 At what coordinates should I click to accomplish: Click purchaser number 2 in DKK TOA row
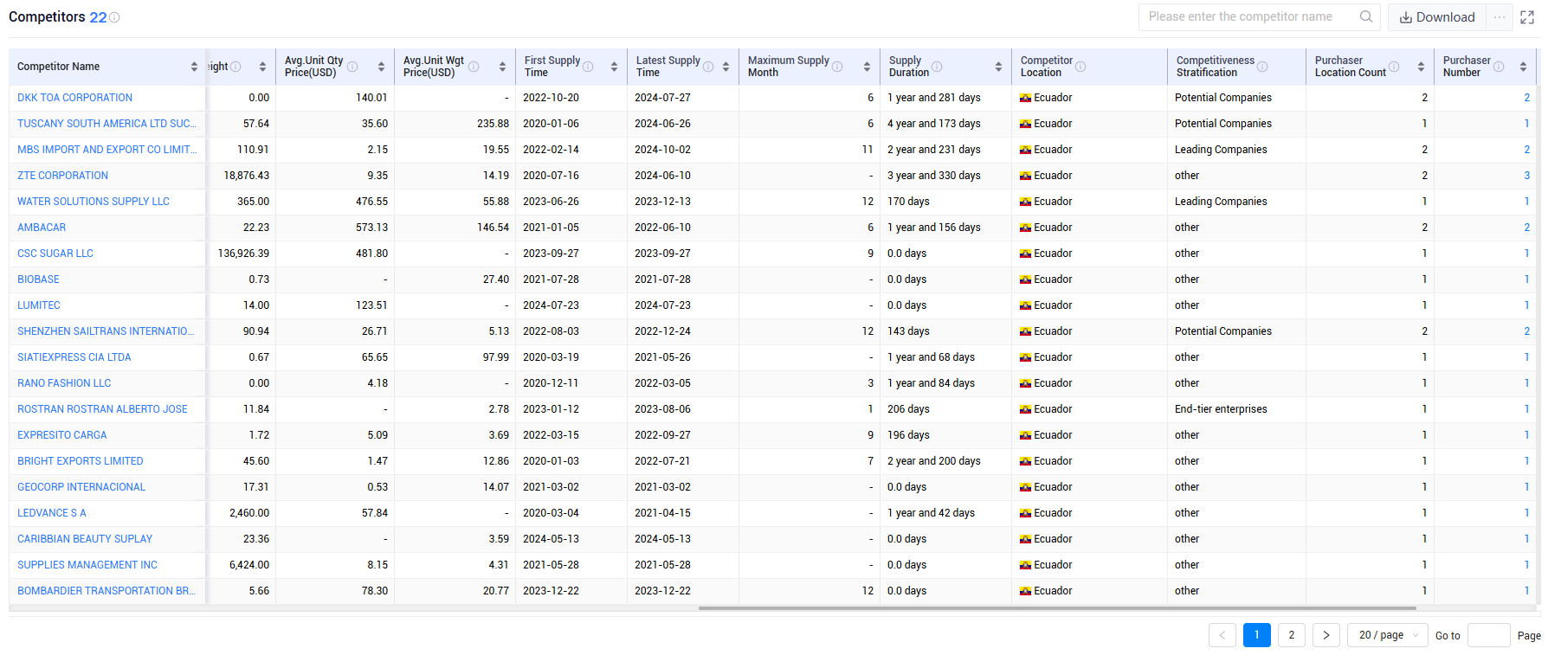[x=1527, y=98]
